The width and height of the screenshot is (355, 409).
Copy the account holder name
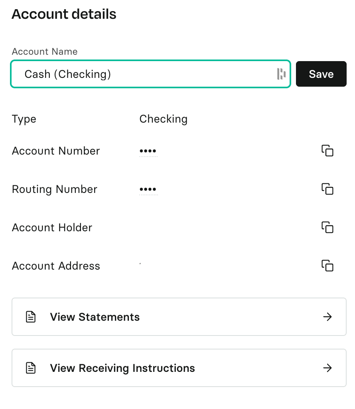point(327,227)
